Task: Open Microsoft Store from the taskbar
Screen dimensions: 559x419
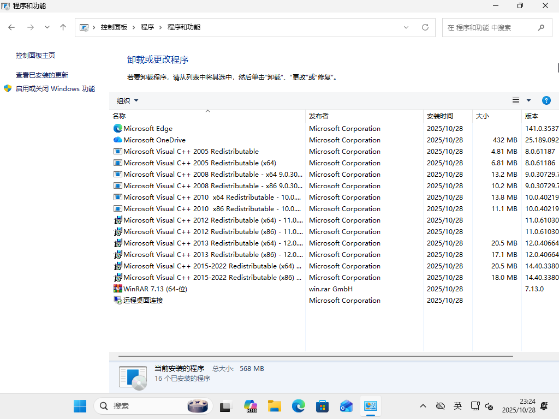Action: point(322,406)
